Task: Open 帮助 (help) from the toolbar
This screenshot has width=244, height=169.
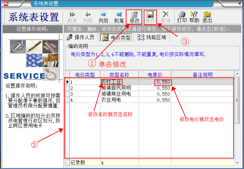Action: (194, 17)
